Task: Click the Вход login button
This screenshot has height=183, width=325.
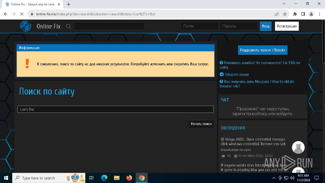Action: [266, 26]
